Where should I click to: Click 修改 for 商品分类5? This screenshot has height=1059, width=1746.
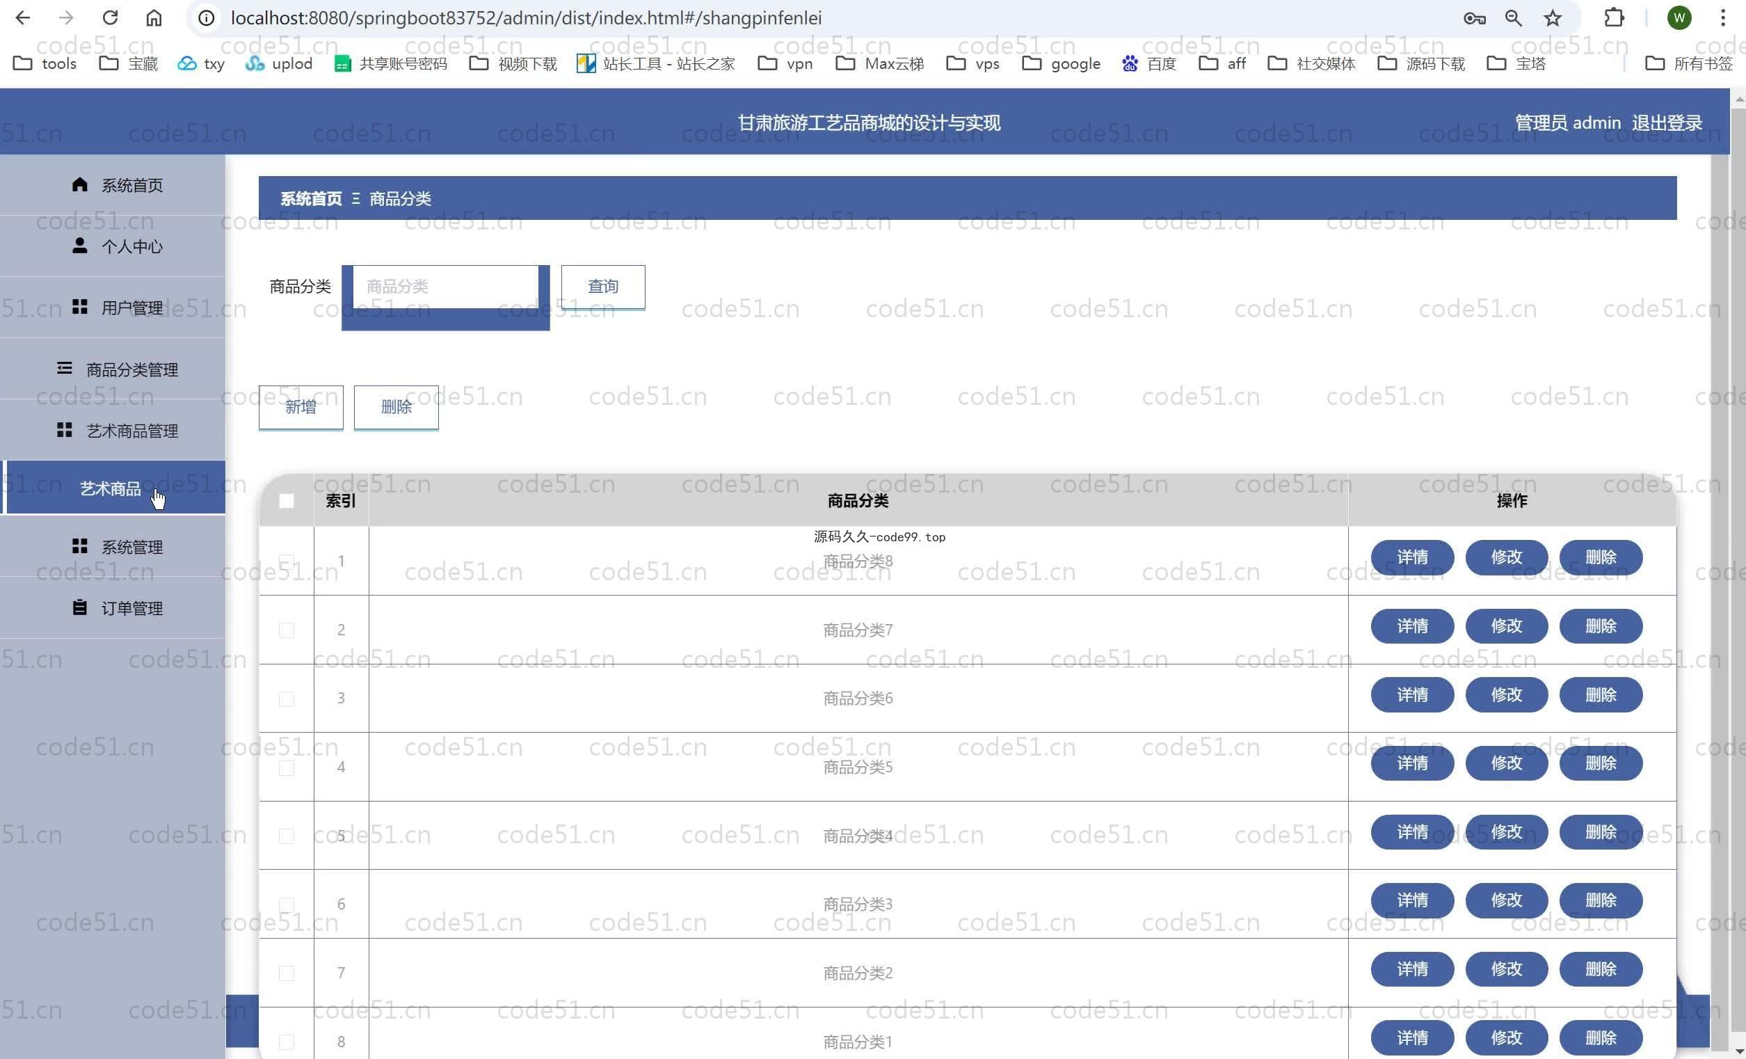click(1507, 763)
